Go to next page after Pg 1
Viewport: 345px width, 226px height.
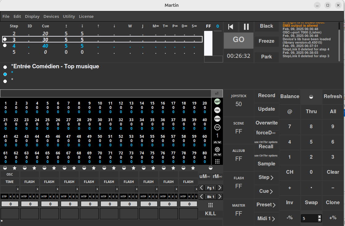(220, 188)
